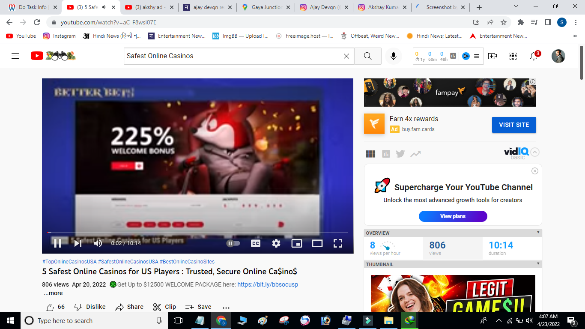Open the Windows Start menu
This screenshot has height=329, width=585.
pos(10,320)
